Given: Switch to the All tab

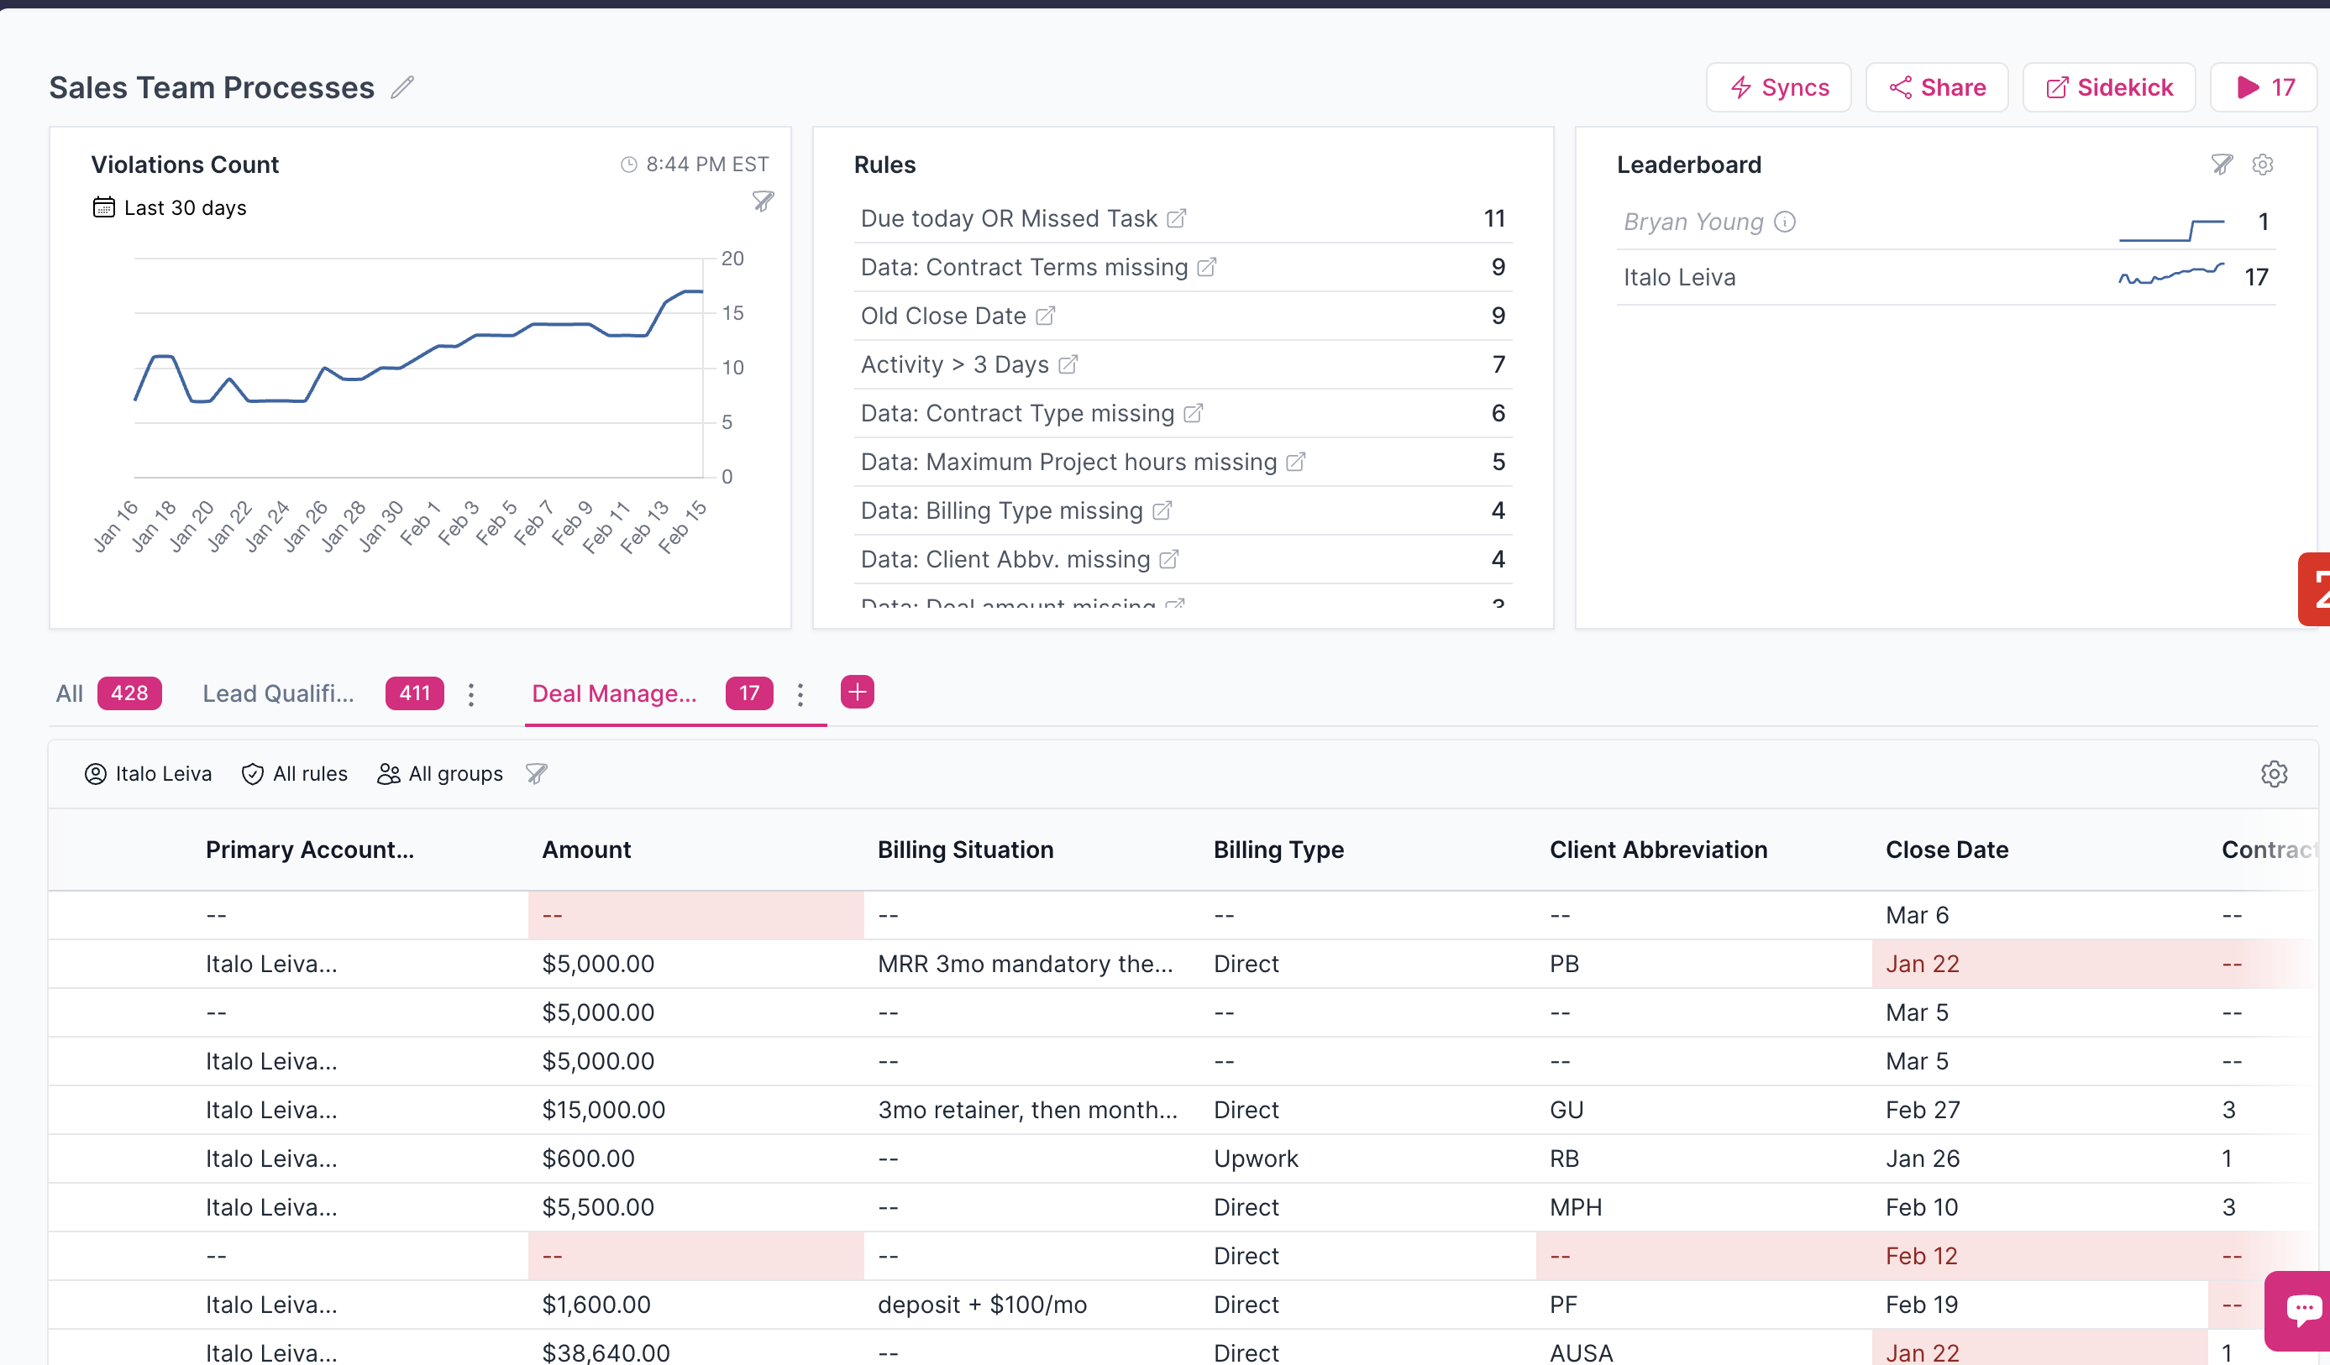Looking at the screenshot, I should (70, 694).
